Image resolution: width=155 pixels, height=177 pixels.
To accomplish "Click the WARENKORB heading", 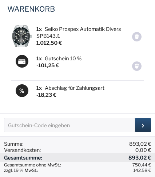I will tap(31, 9).
